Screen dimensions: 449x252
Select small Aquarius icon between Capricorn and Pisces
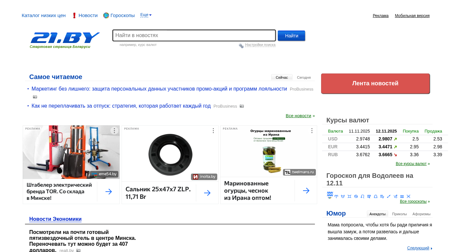402,196
